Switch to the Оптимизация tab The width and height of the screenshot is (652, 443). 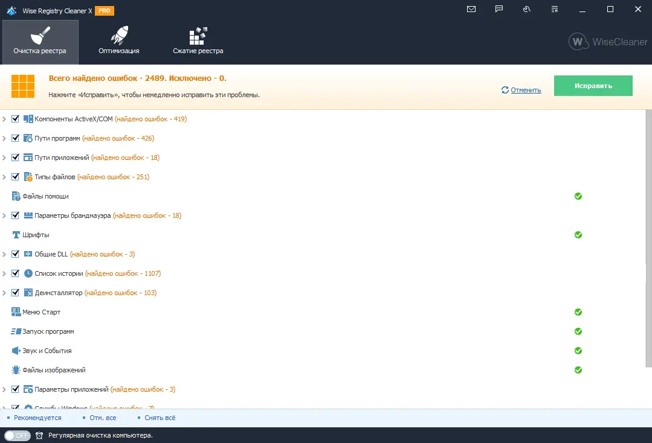[119, 42]
